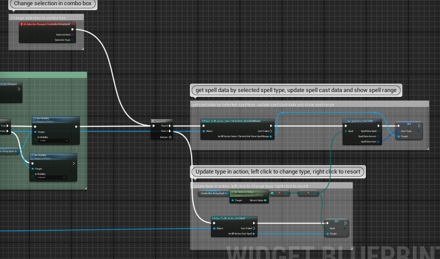The width and height of the screenshot is (440, 259).
Task: Click the 'get spell data by selected spell type' bubble
Action: click(296, 90)
